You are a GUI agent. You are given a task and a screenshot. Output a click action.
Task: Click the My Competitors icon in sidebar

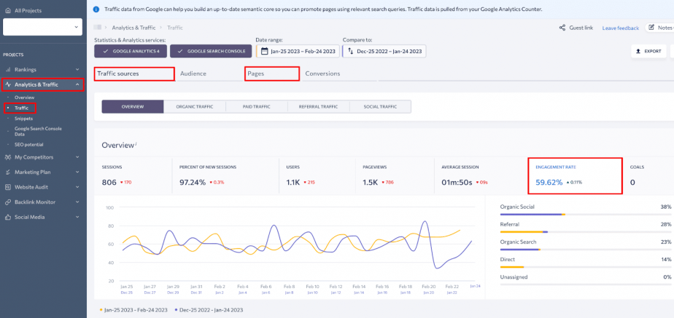8,157
